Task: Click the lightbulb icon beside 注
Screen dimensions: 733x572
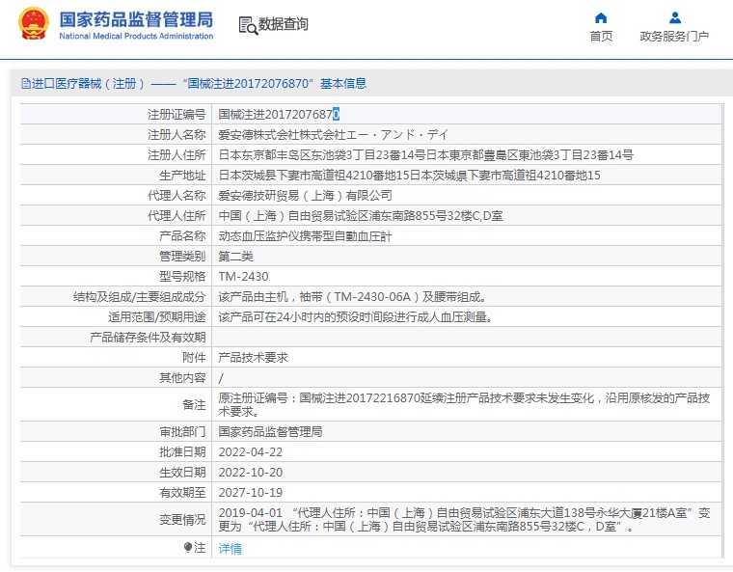Action: 188,547
